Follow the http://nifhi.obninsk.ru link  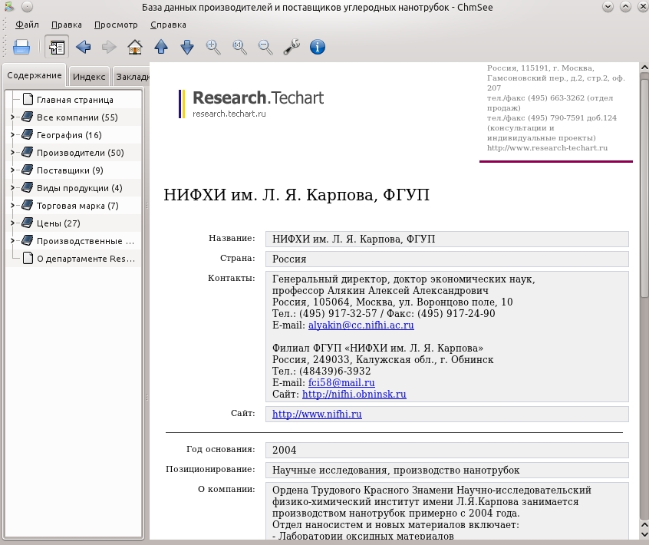354,395
